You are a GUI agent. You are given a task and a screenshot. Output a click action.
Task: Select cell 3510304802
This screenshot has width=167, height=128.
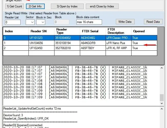[x=67, y=38]
